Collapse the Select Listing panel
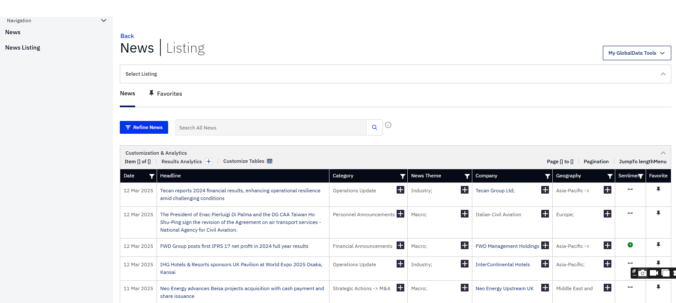676x303 pixels. 663,74
